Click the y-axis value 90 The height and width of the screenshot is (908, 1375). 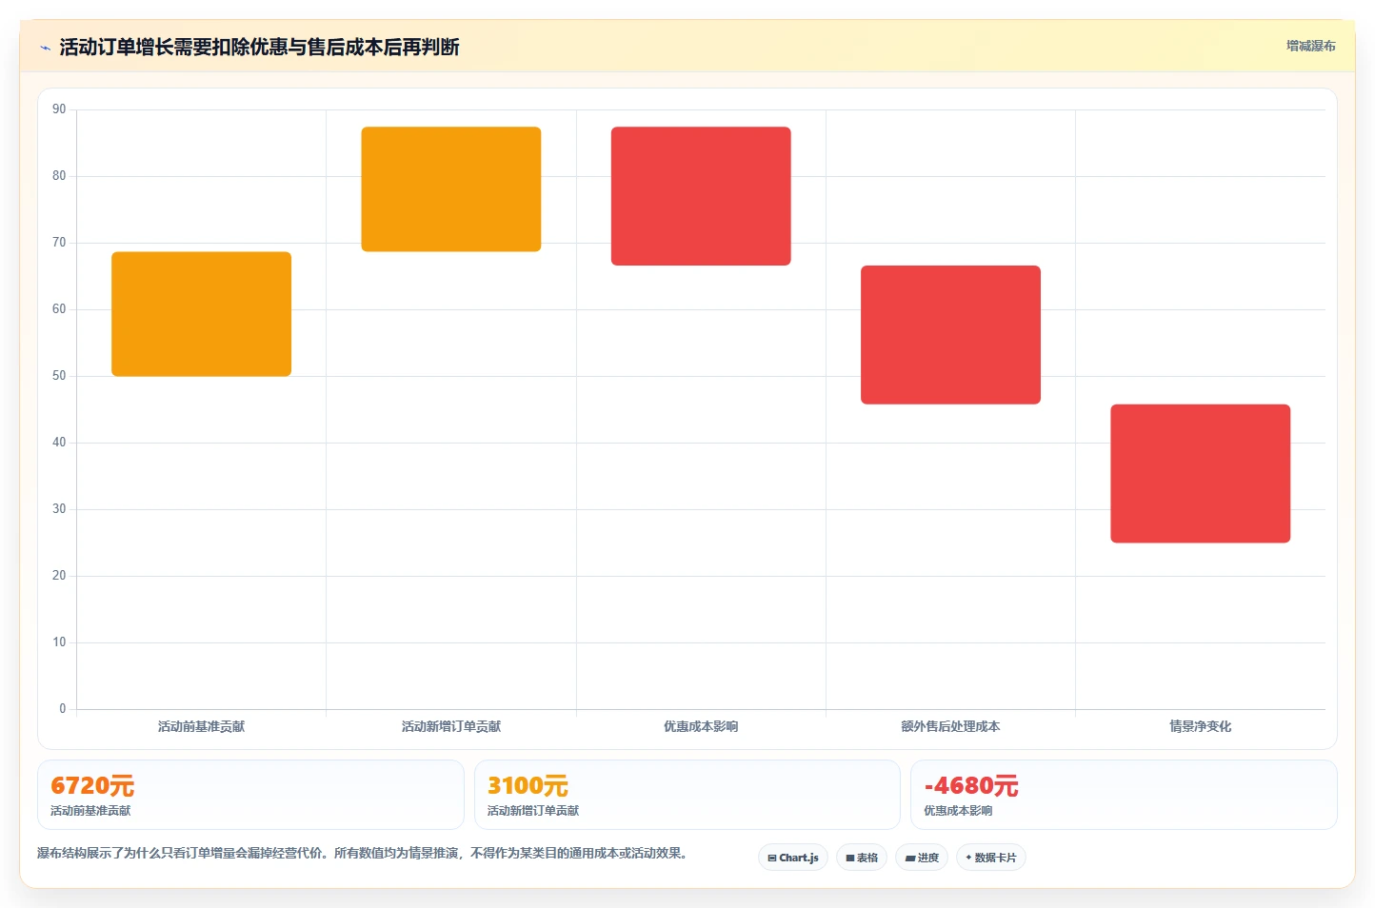pos(59,109)
